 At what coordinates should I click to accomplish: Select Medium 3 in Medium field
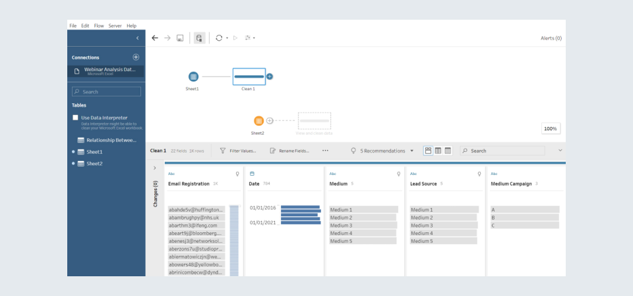(363, 226)
